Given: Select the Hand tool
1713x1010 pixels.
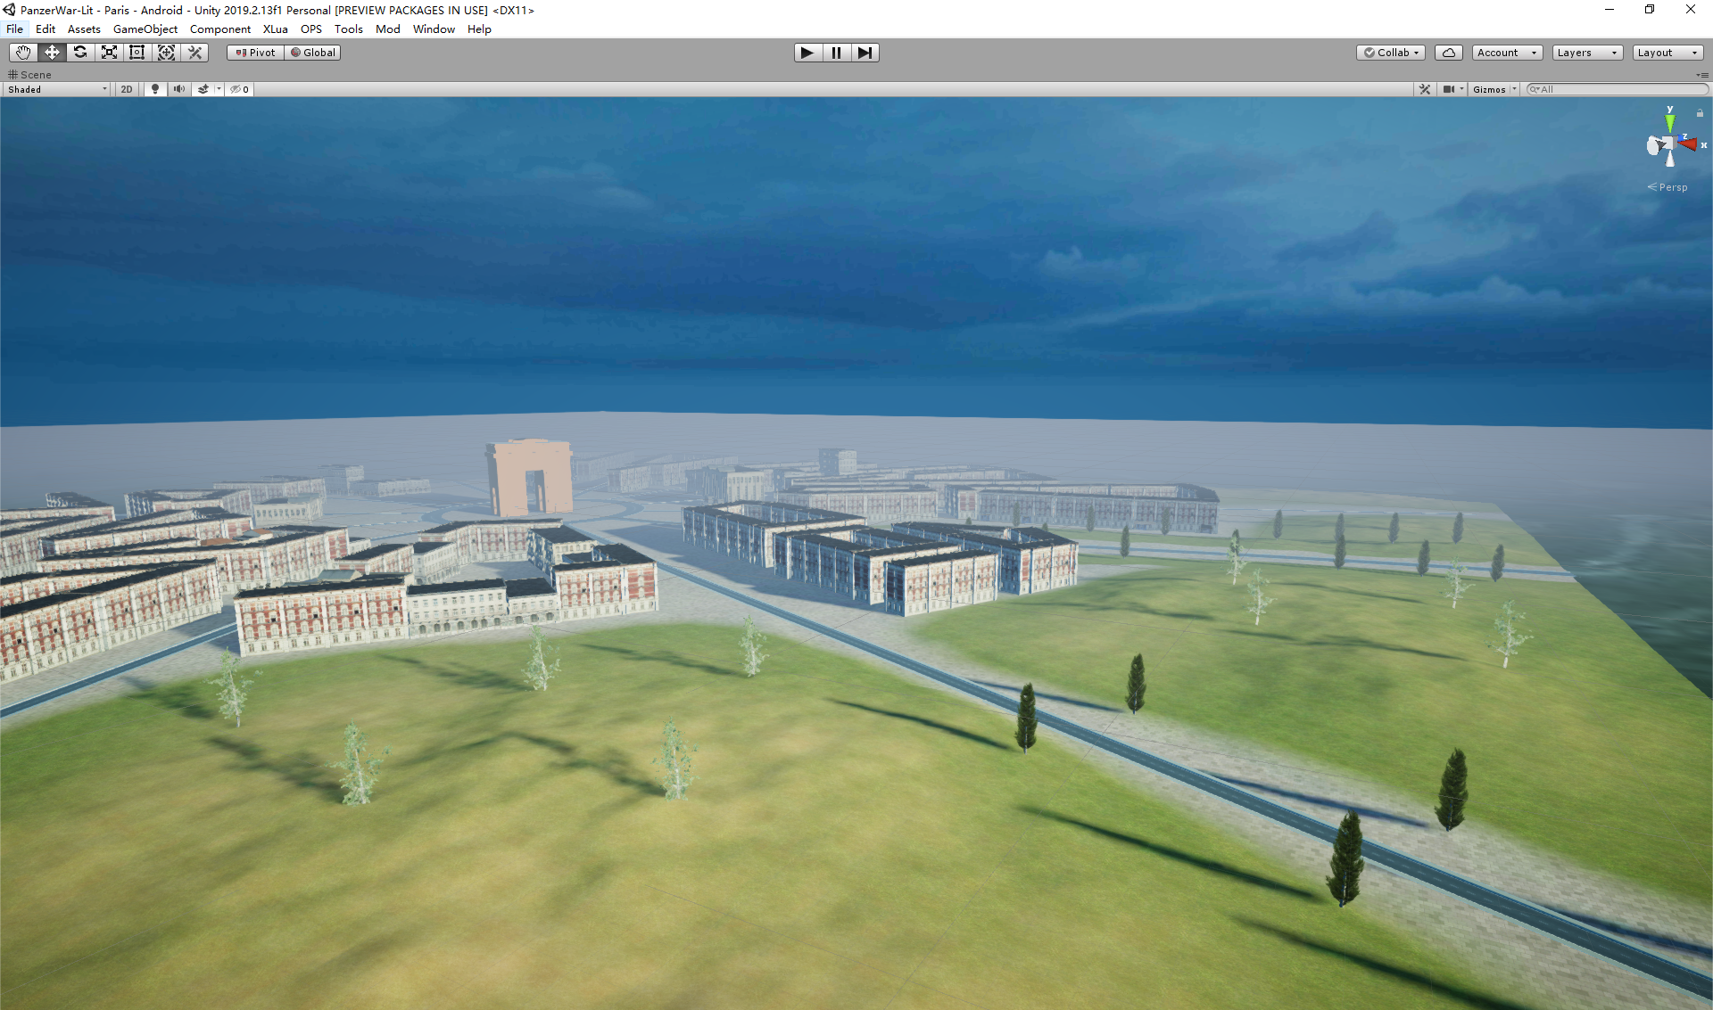Looking at the screenshot, I should pos(23,53).
